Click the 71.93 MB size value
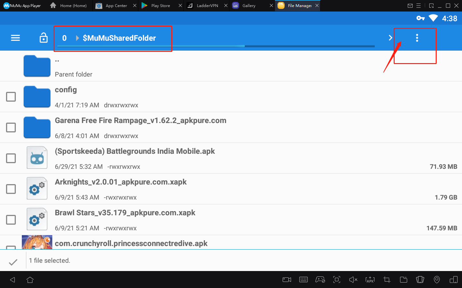Viewport: 462px width, 288px height. 443,167
